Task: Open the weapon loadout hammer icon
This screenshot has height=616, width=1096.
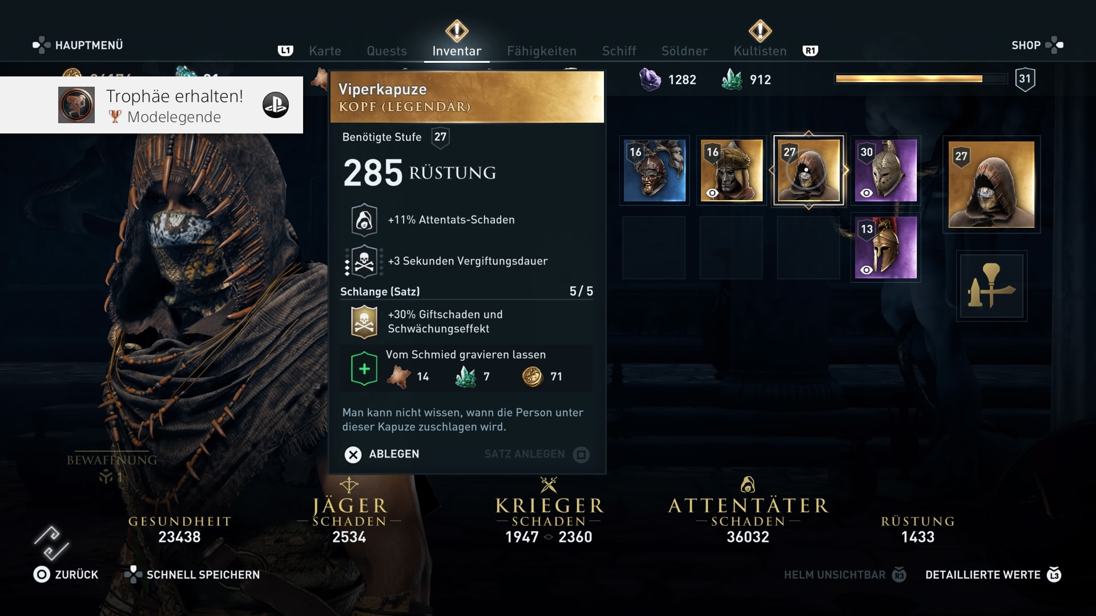Action: click(x=992, y=286)
